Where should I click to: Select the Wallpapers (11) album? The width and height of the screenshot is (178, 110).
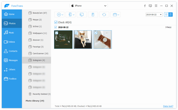click(37, 33)
